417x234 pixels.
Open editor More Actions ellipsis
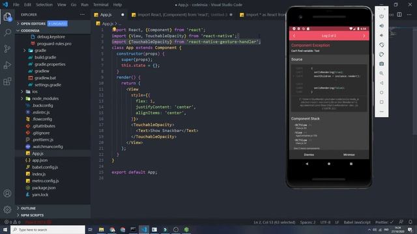pos(409,14)
